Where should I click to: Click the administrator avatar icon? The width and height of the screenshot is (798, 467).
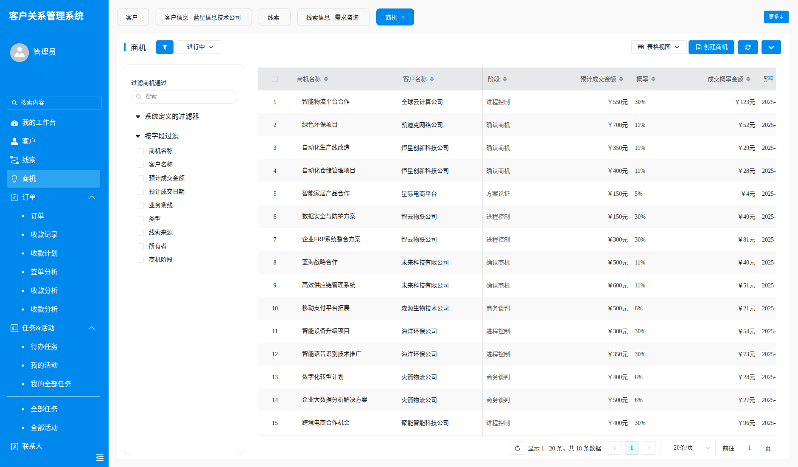(20, 52)
